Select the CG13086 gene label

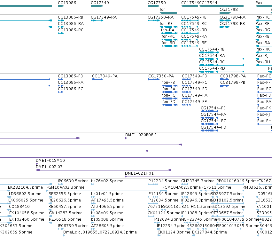point(67,3)
